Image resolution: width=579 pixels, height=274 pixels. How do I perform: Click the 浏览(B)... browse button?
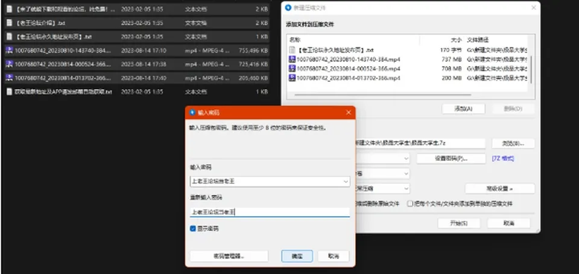tap(513, 143)
